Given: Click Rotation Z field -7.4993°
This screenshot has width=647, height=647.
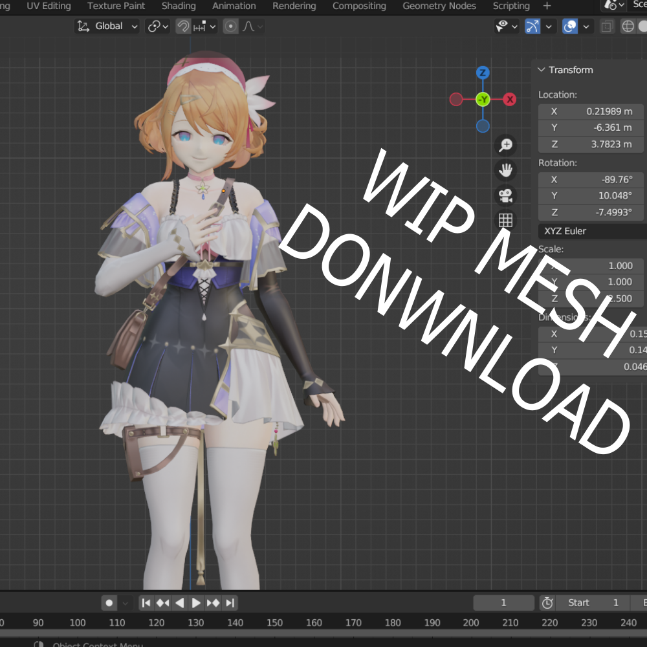Looking at the screenshot, I should tap(591, 212).
